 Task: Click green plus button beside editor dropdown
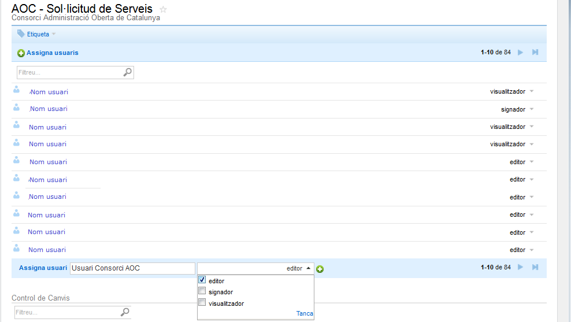[320, 269]
